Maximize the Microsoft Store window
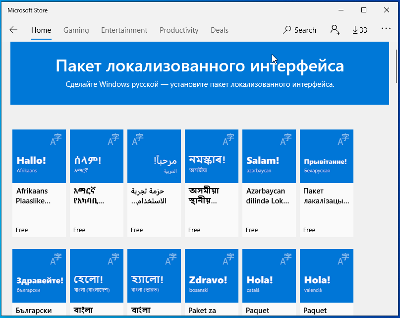This screenshot has width=400, height=318. [364, 10]
